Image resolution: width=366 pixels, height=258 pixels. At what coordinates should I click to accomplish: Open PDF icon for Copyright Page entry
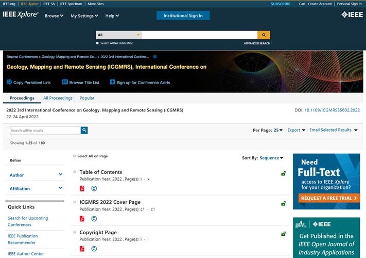[x=82, y=249]
